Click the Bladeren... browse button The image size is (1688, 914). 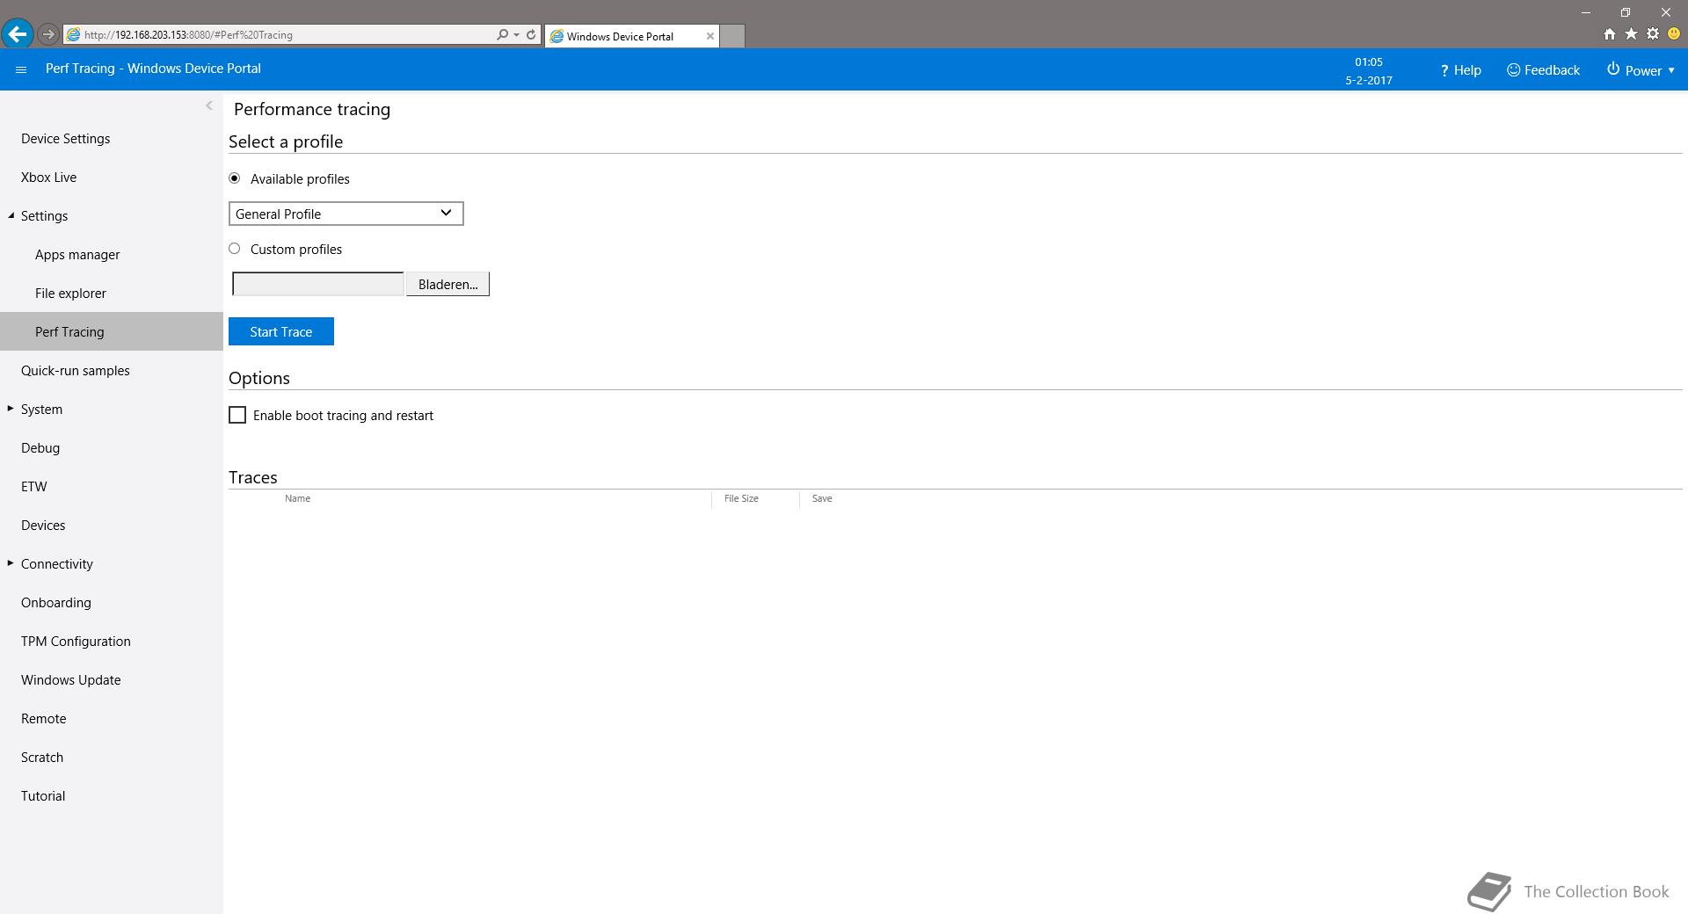[x=447, y=284]
